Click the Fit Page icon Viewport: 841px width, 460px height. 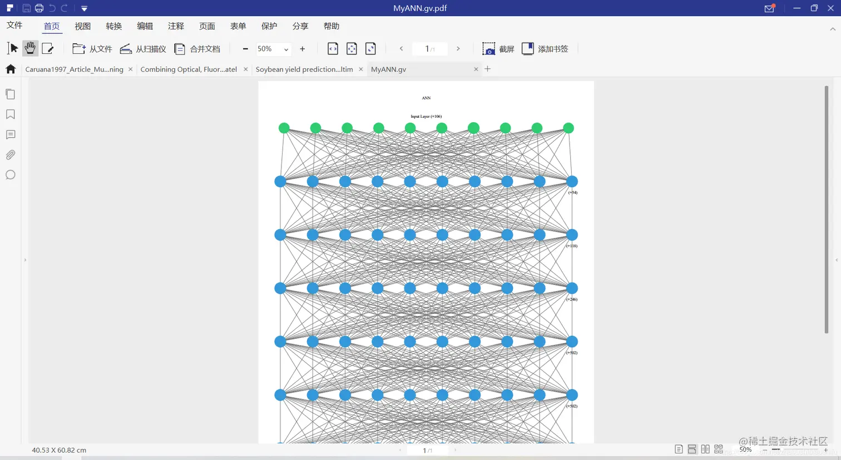pos(352,49)
